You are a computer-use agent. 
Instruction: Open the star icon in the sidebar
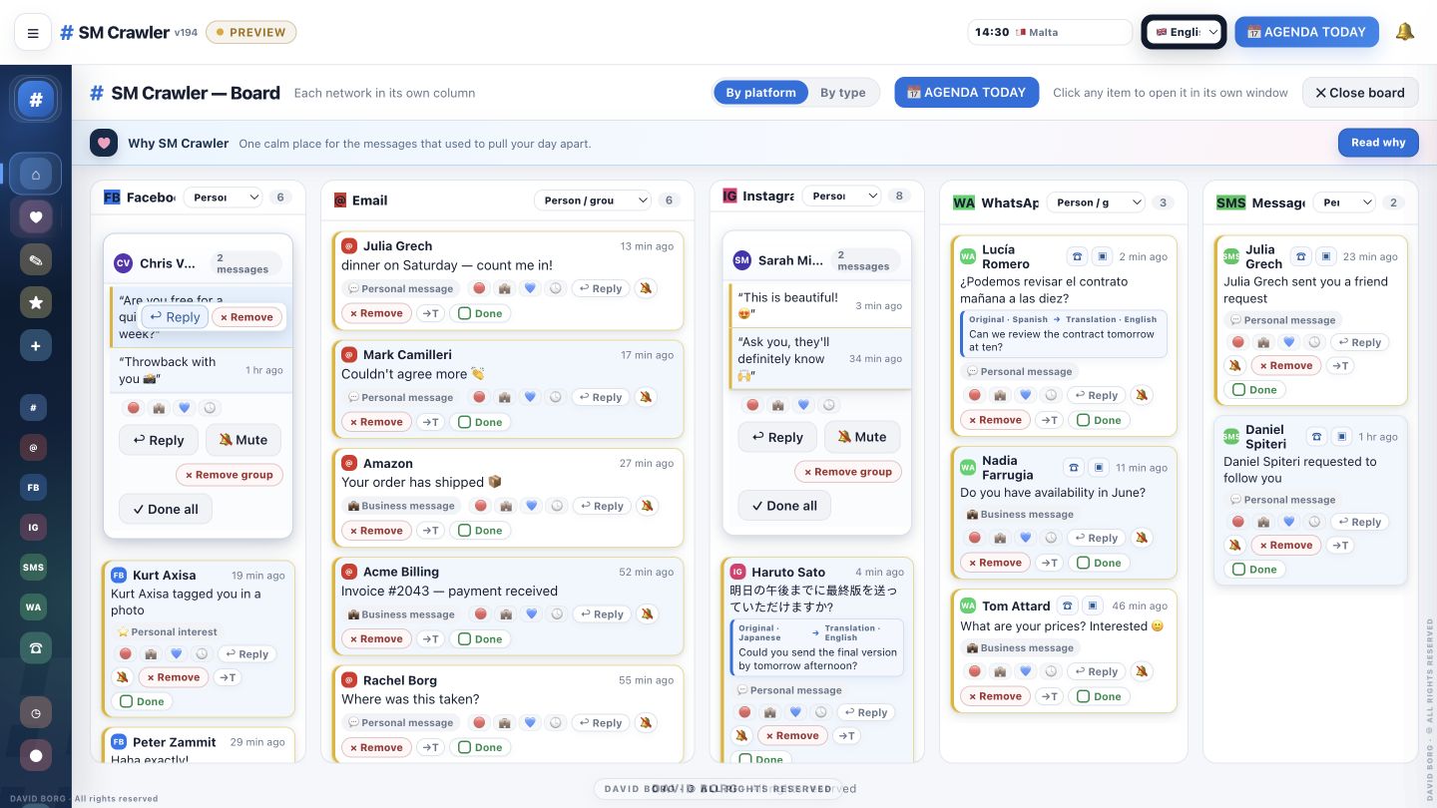click(x=36, y=302)
